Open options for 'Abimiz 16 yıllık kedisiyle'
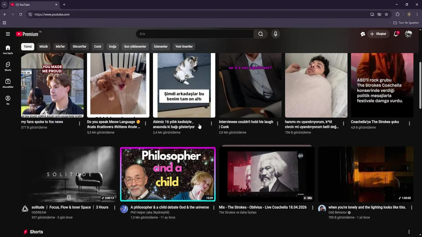 (211, 123)
